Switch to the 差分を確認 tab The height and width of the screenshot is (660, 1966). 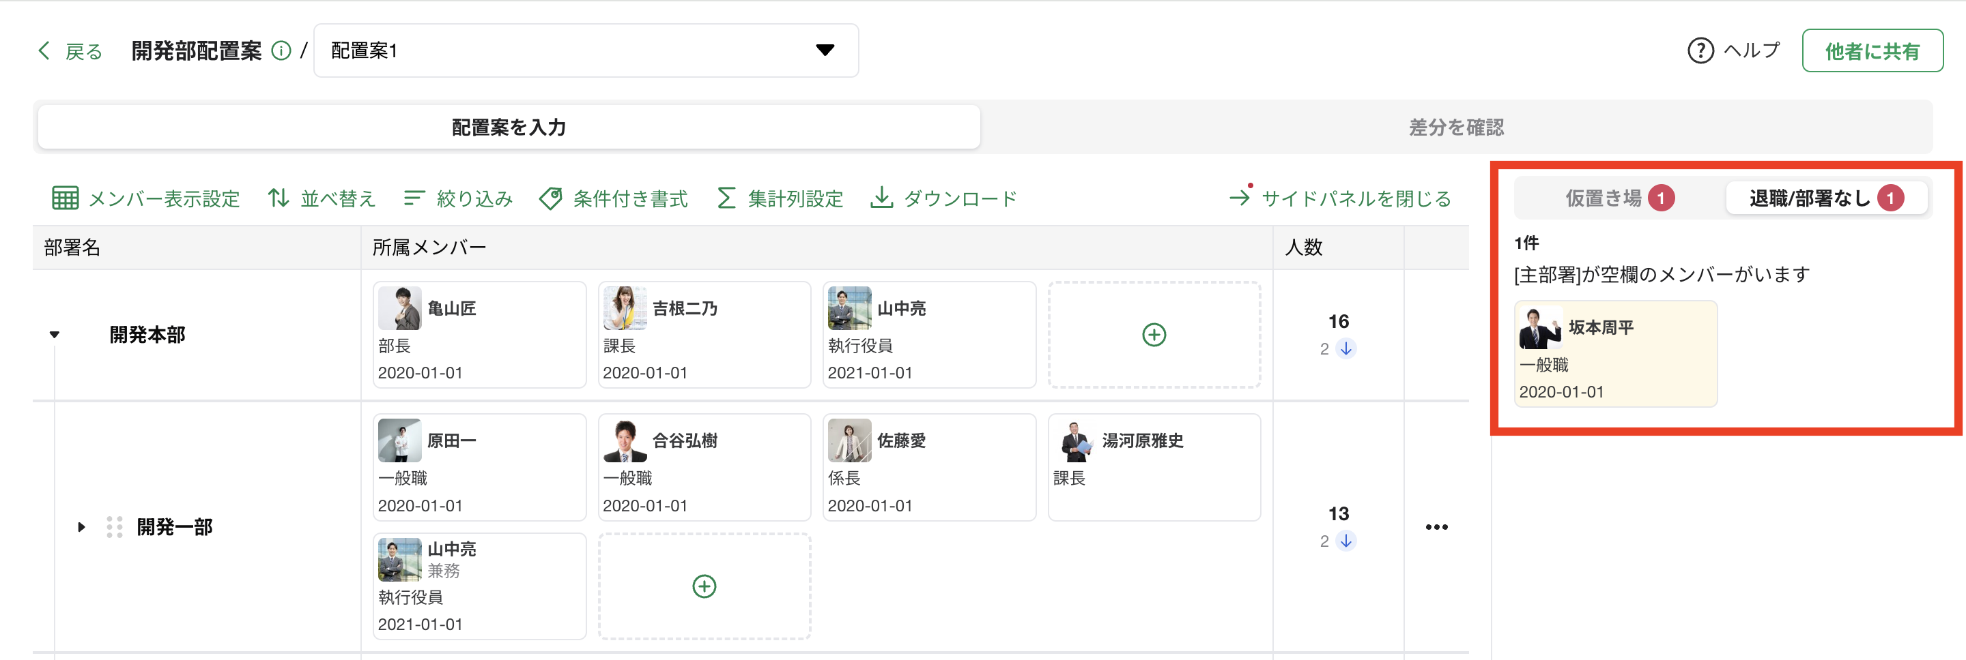[x=1455, y=127]
